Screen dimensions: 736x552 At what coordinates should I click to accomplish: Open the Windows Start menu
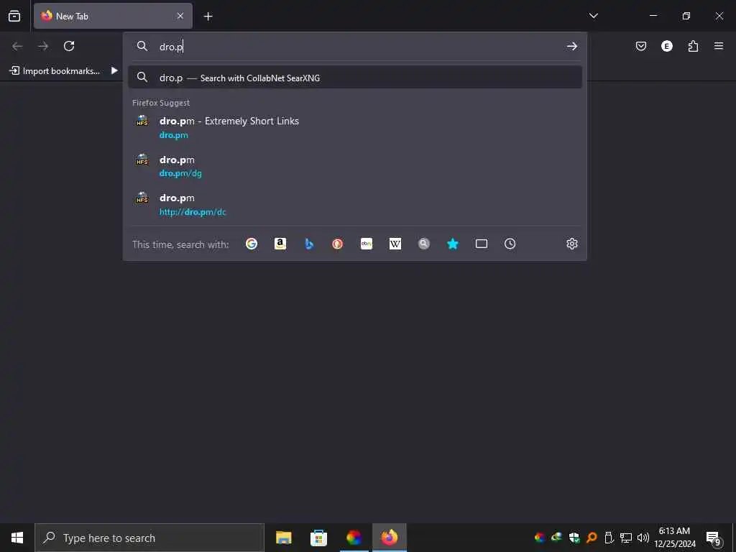coord(17,538)
